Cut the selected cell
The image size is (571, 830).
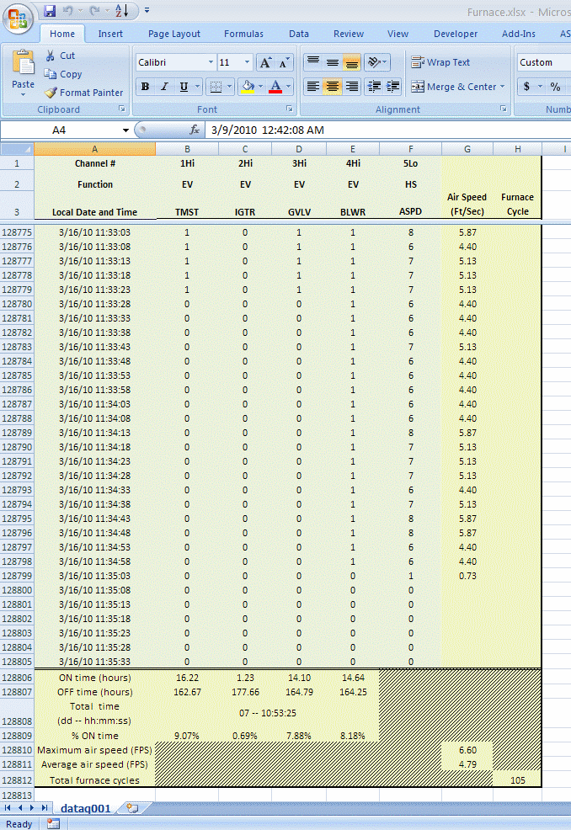coord(60,56)
